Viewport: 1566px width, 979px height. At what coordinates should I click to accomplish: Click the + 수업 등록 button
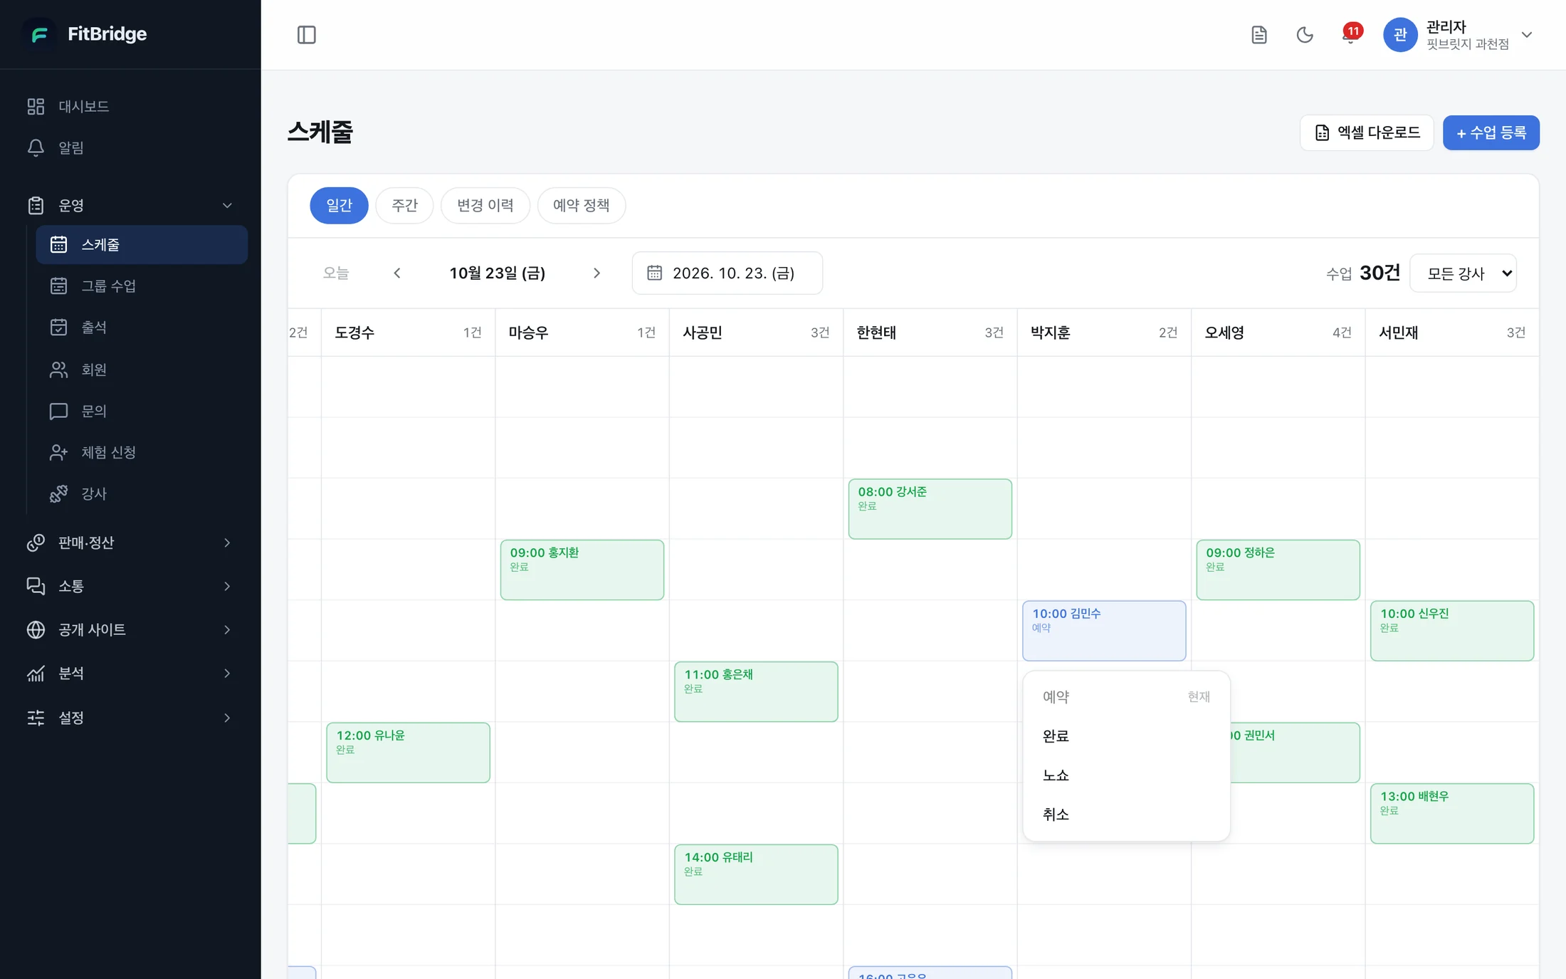pyautogui.click(x=1491, y=132)
